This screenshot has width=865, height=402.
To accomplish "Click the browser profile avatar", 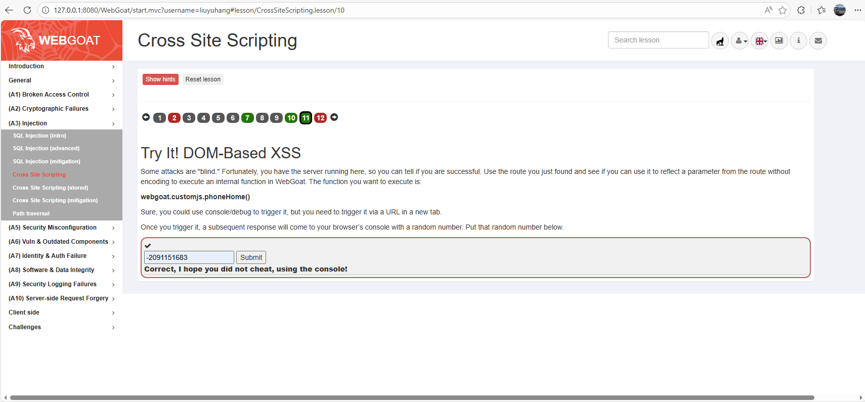I will click(840, 10).
